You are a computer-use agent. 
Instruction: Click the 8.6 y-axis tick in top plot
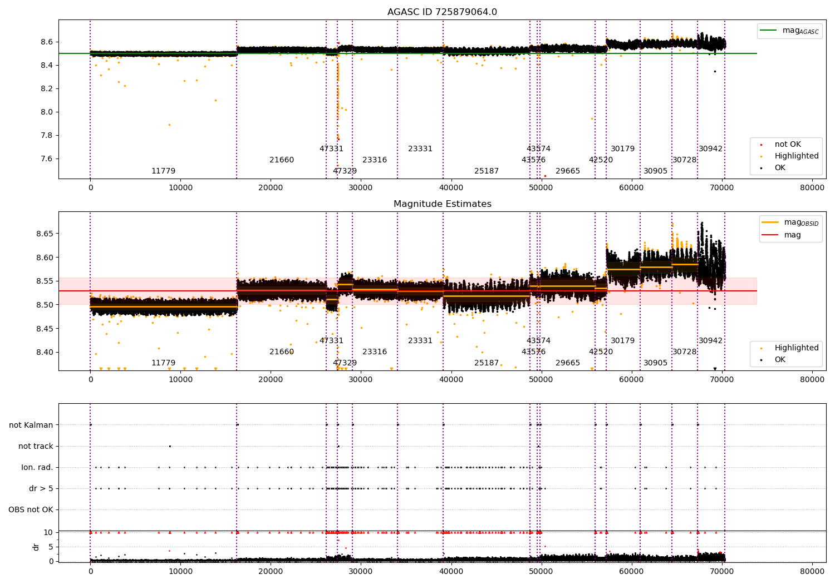[47, 42]
